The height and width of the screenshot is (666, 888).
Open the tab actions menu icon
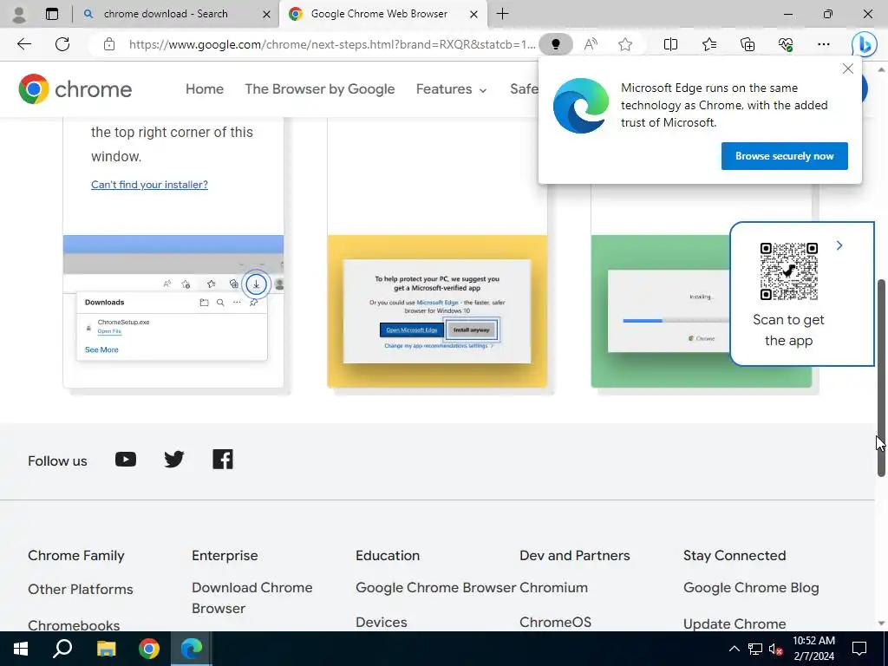click(x=52, y=14)
